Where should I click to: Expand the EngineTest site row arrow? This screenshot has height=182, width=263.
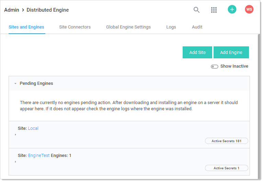tap(15, 162)
